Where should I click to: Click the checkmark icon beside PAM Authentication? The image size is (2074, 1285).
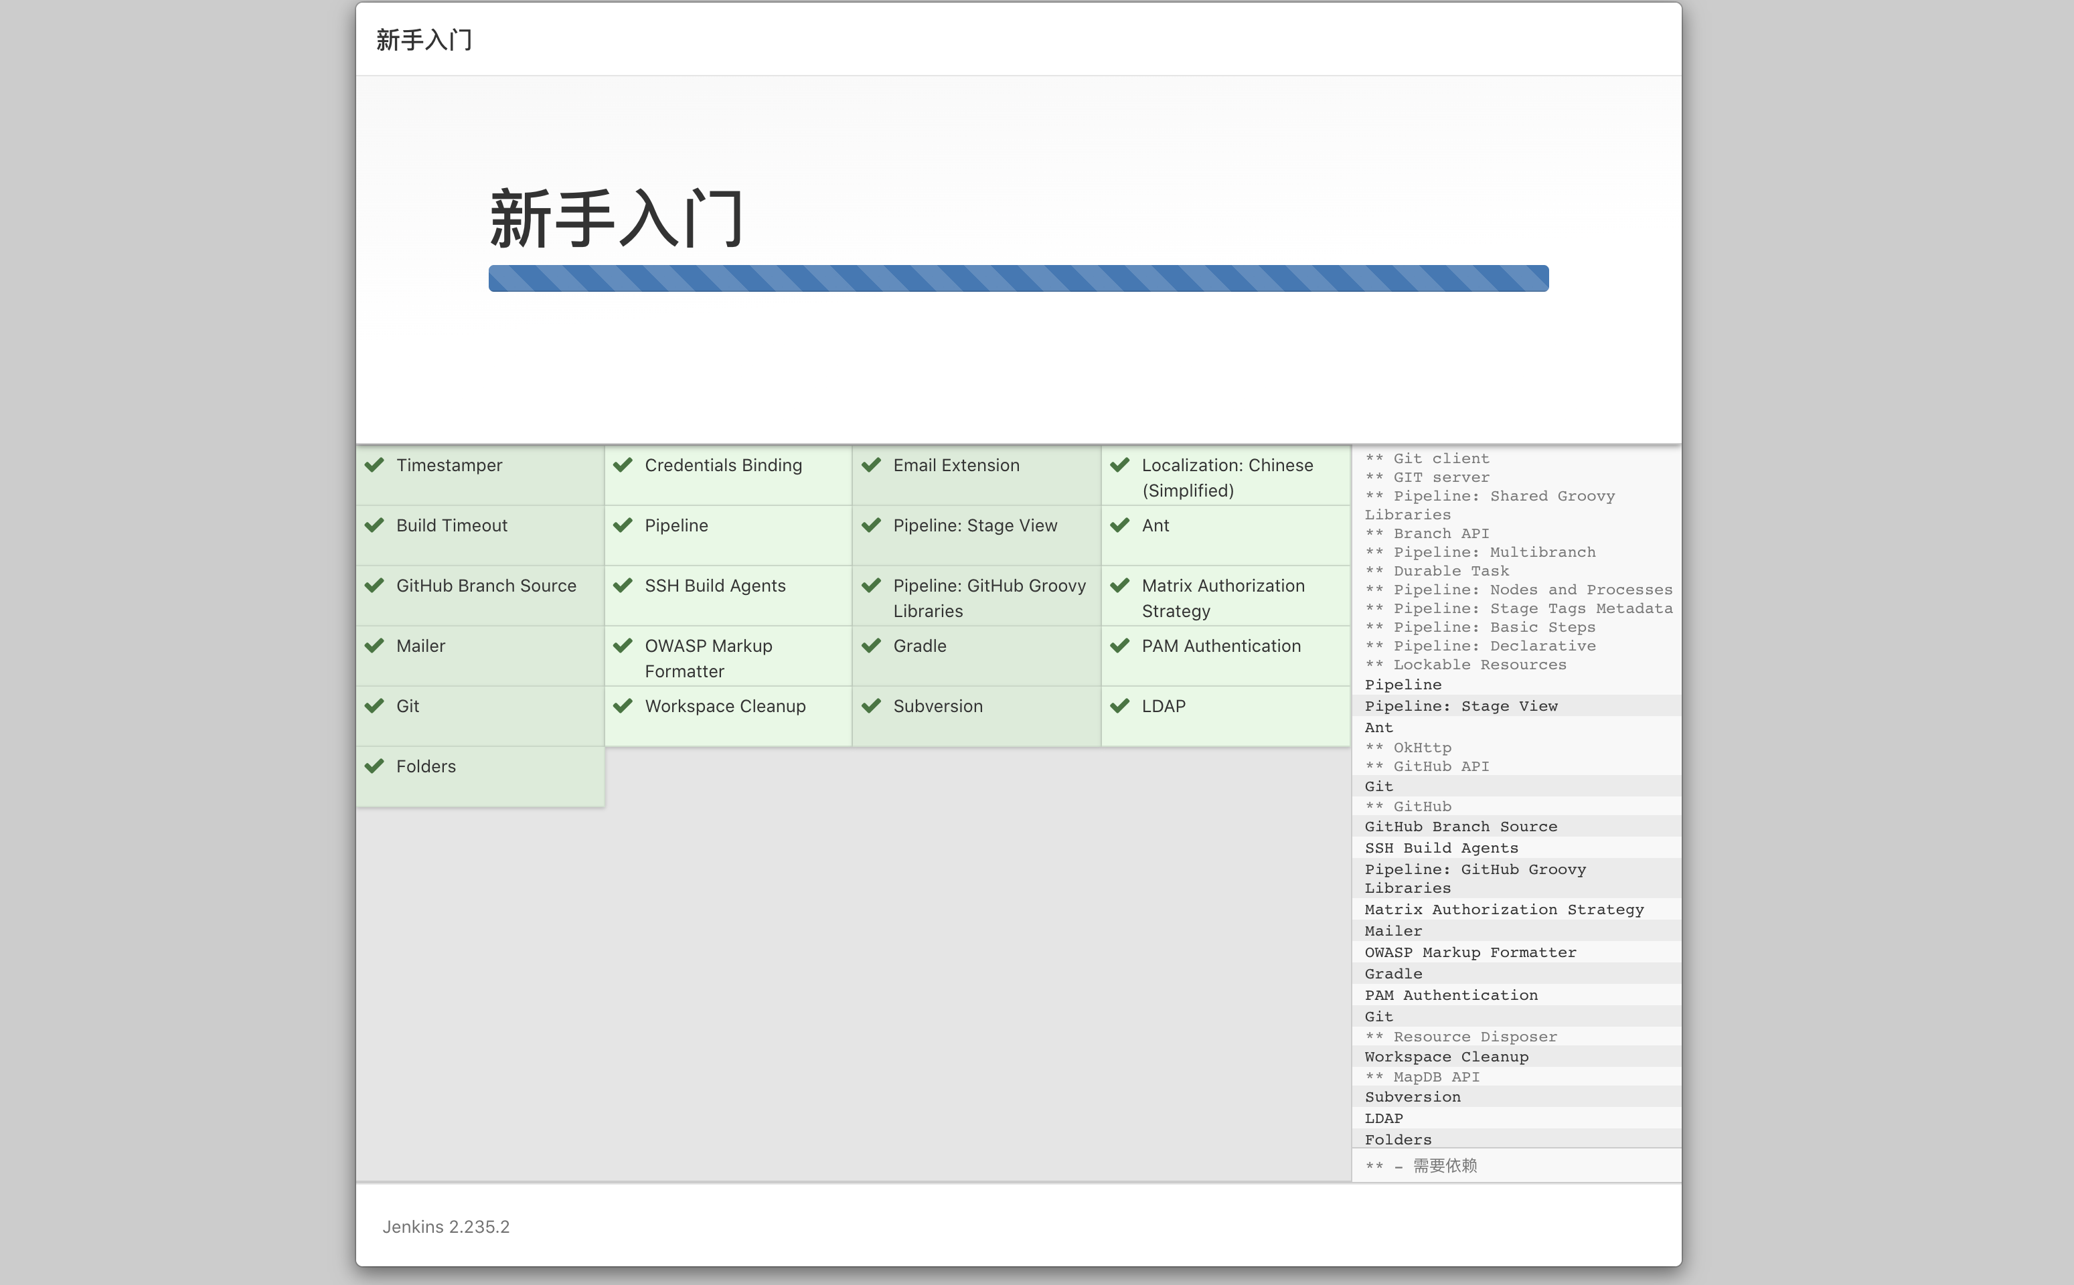[1119, 646]
